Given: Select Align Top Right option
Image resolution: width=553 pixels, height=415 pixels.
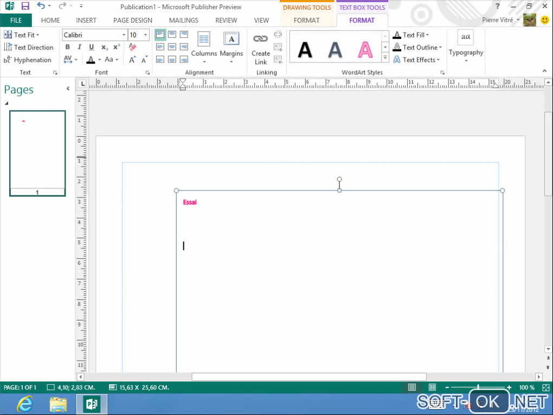Looking at the screenshot, I should 184,35.
